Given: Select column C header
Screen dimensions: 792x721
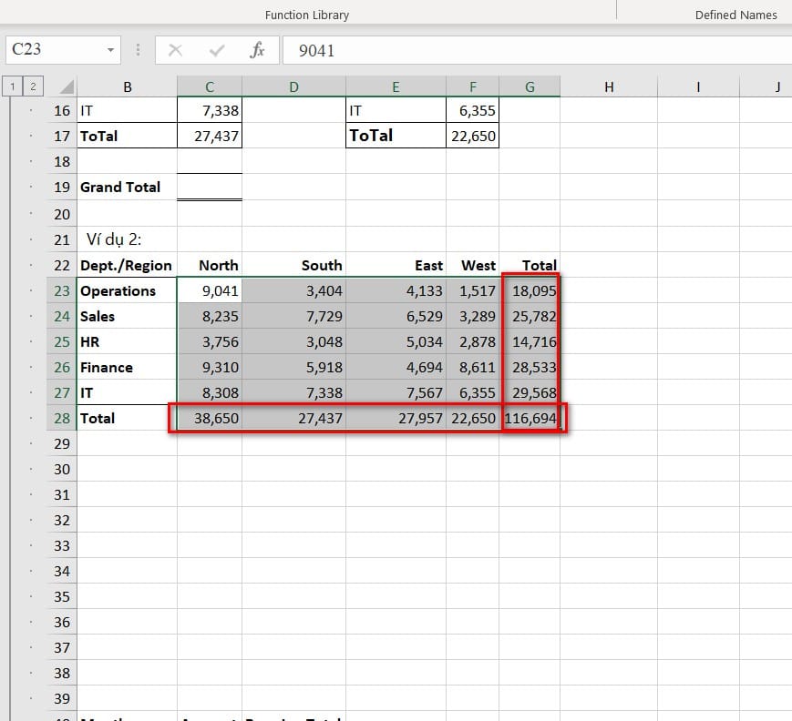Looking at the screenshot, I should click(210, 86).
